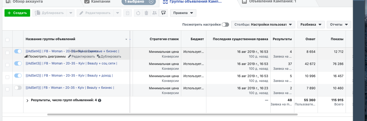Screen dimensions: 367x121
Task: Click the total 55 360 reach value
Action: pos(309,100)
